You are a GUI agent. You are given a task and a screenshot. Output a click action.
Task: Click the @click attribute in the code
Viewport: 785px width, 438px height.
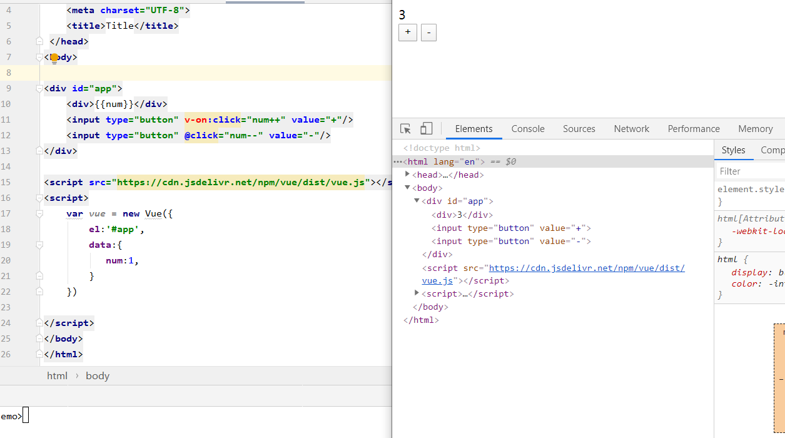pos(201,135)
